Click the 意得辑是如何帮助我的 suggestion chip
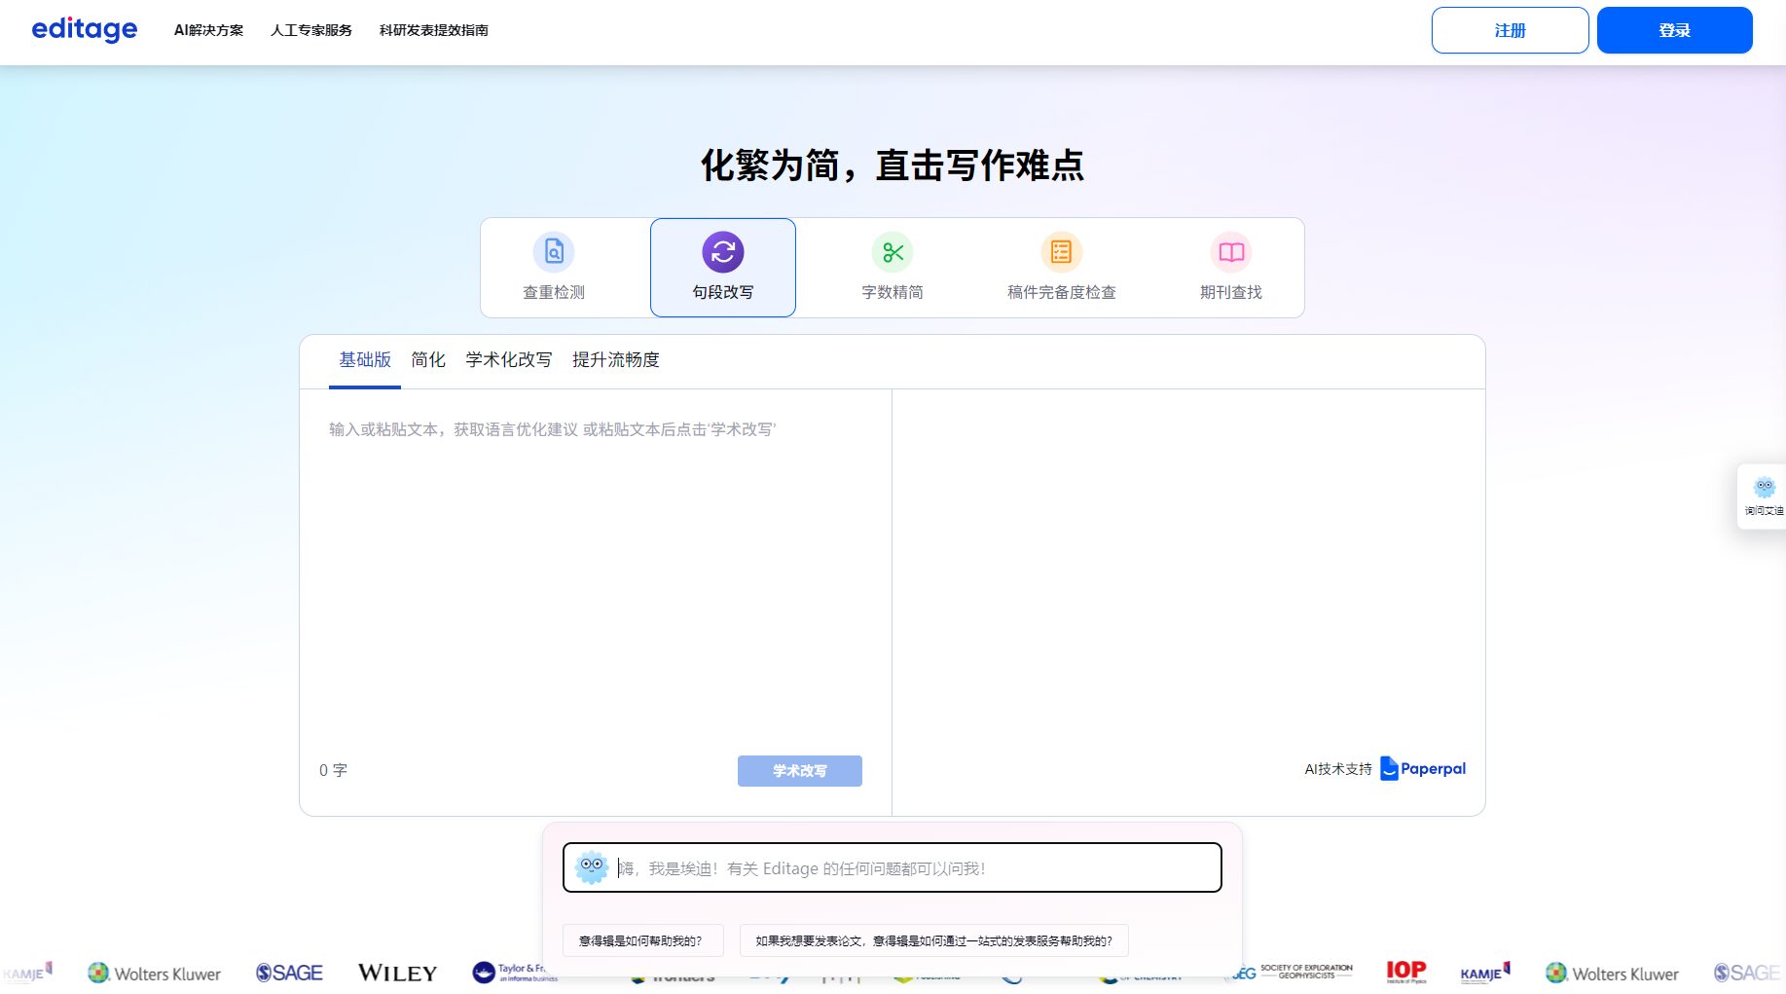Screen dimensions: 1786x994 642,940
